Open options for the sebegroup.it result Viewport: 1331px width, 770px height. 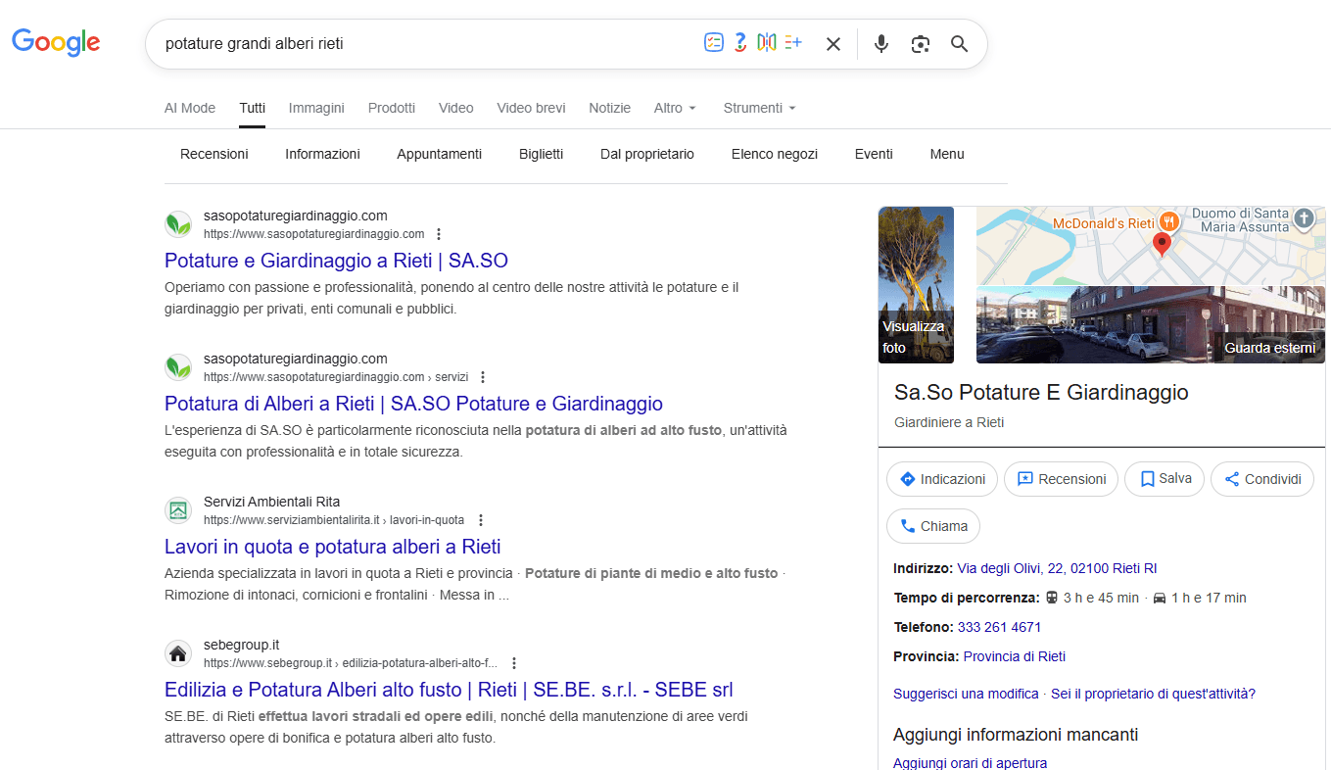[514, 662]
